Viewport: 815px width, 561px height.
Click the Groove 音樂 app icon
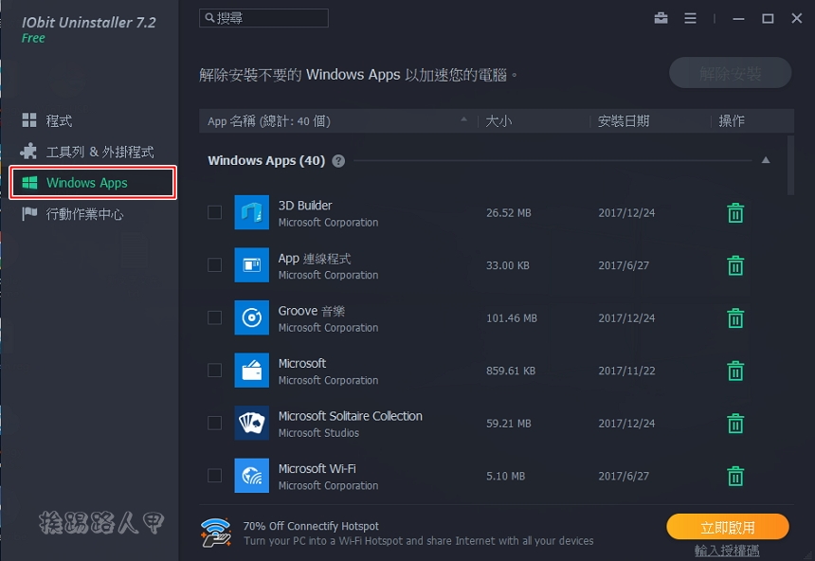251,317
